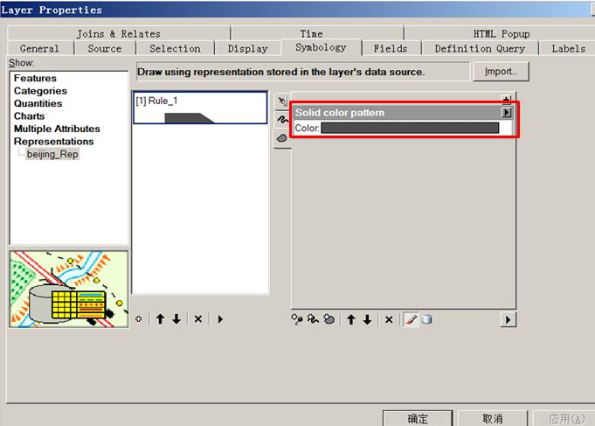The width and height of the screenshot is (595, 426).
Task: Select the fill layer tab icon
Action: click(282, 137)
